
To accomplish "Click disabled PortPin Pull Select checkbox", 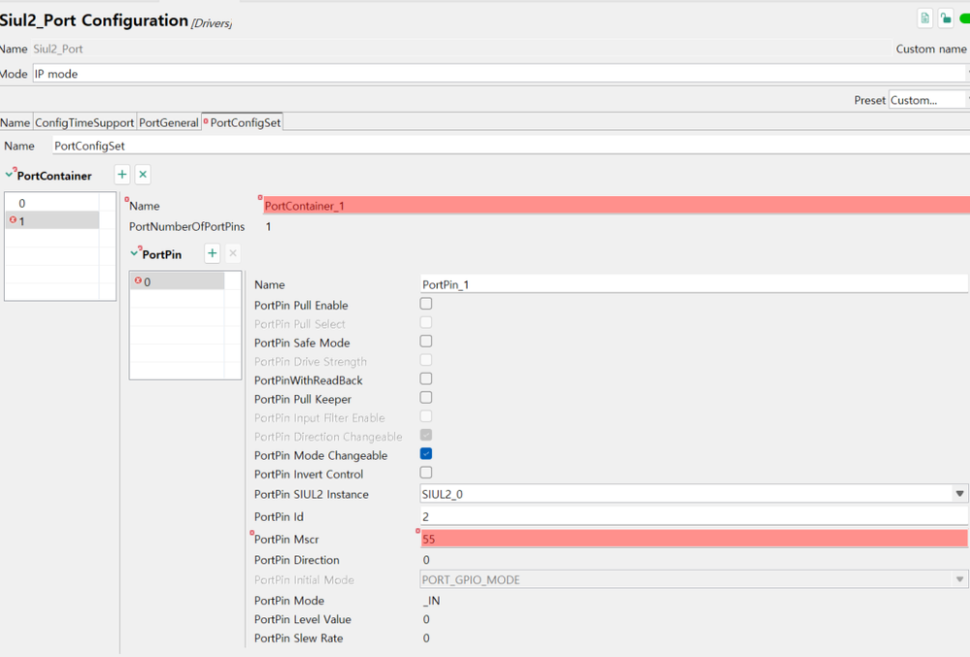I will 425,322.
